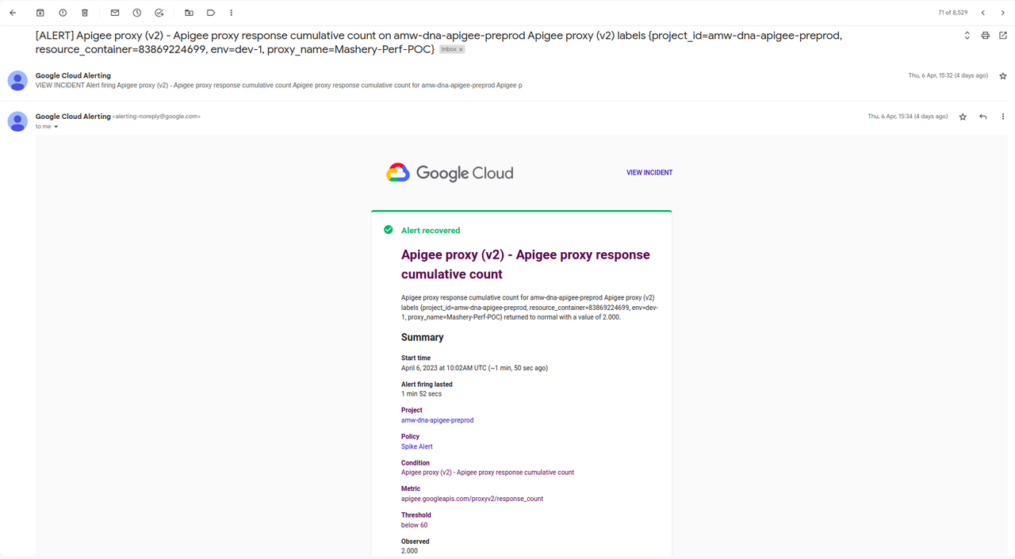Click the green Alert recovered check icon
Screen dimensions: 1015x559
[x=389, y=230]
